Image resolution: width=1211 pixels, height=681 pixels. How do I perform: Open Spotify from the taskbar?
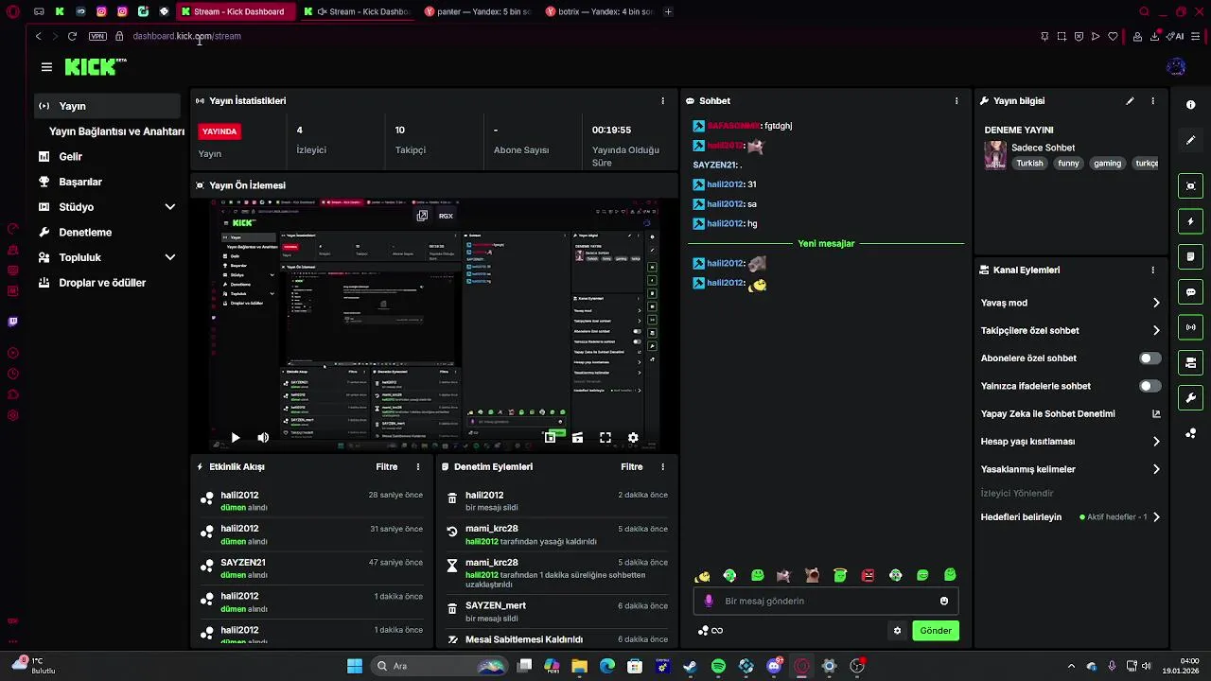pyautogui.click(x=718, y=666)
